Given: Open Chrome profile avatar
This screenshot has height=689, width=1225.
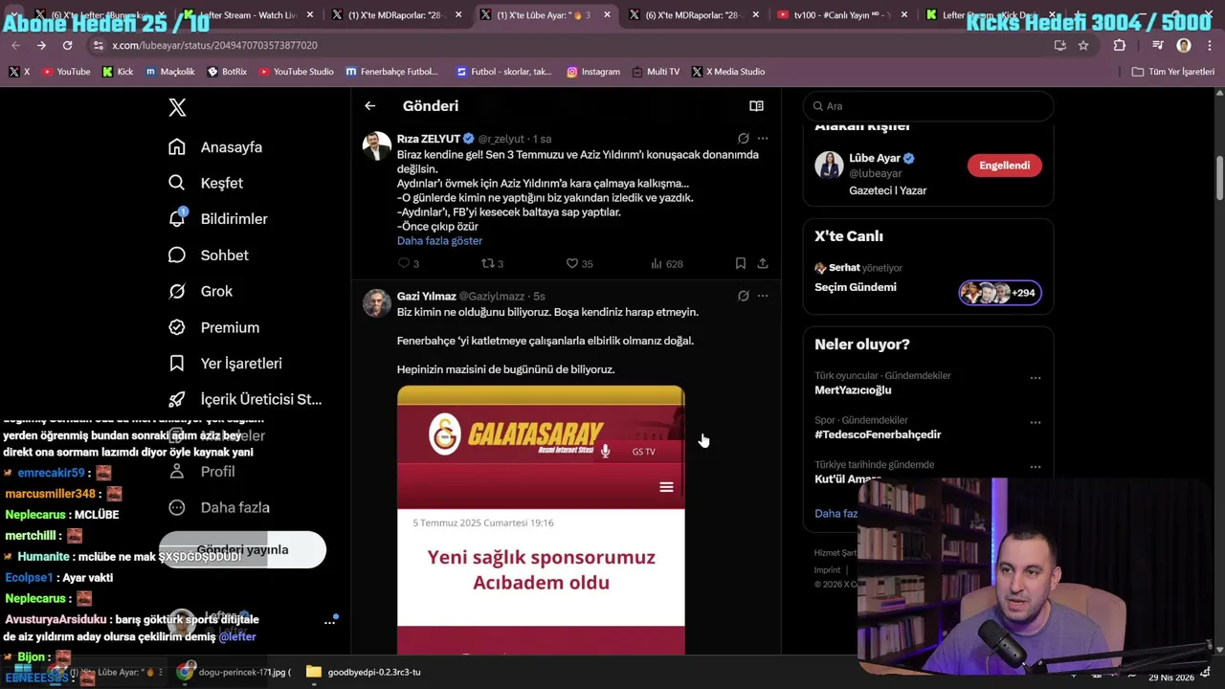Looking at the screenshot, I should (x=1184, y=45).
